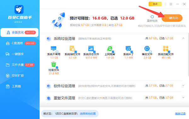
Task: Go to 空间扩容 sidebar tab
Action: click(20, 75)
